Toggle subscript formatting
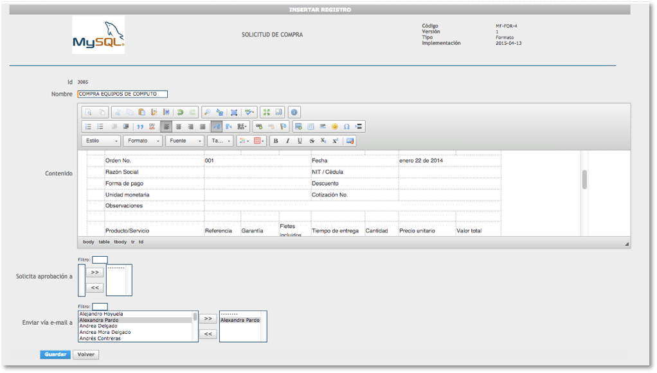 pyautogui.click(x=323, y=141)
